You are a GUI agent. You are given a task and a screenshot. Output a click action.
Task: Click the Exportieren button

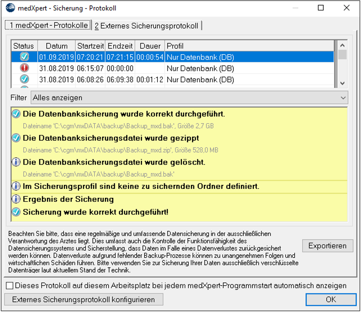pos(327,246)
